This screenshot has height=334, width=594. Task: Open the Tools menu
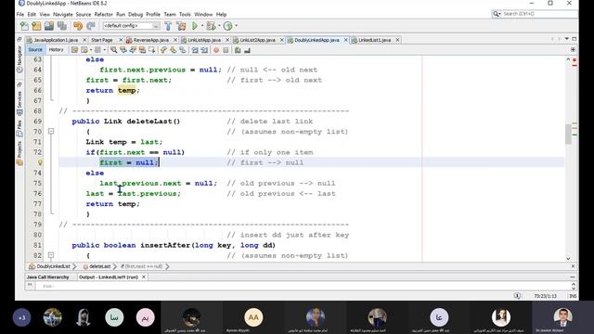[x=185, y=15]
